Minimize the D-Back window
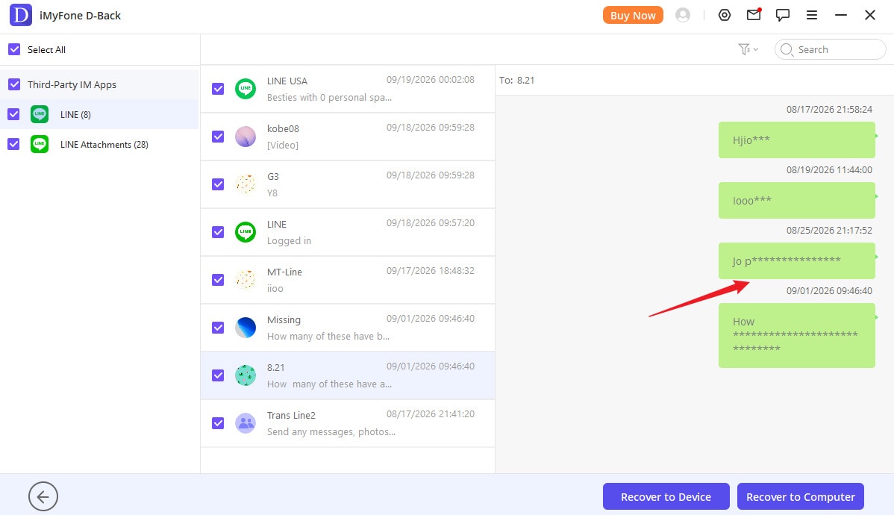Viewport: 894px width, 515px height. coord(840,16)
